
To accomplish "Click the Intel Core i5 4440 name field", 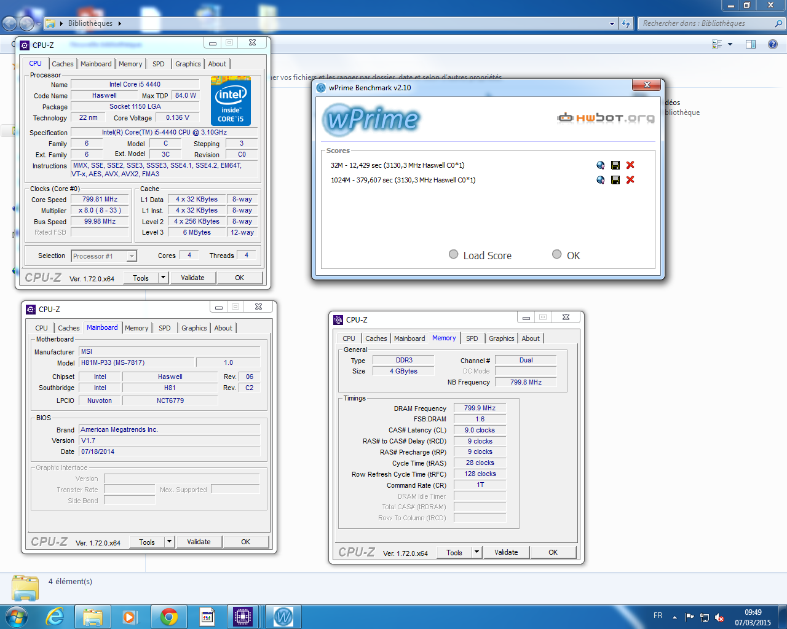I will [x=135, y=84].
